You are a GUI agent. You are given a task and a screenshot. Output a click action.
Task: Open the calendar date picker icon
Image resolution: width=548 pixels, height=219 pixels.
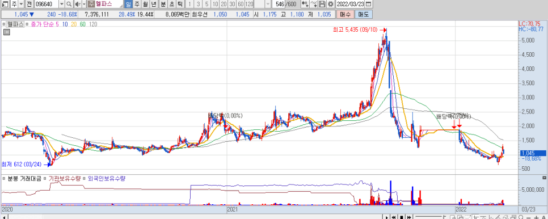(x=369, y=4)
